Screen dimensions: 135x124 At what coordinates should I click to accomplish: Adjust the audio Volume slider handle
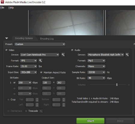[117, 85]
